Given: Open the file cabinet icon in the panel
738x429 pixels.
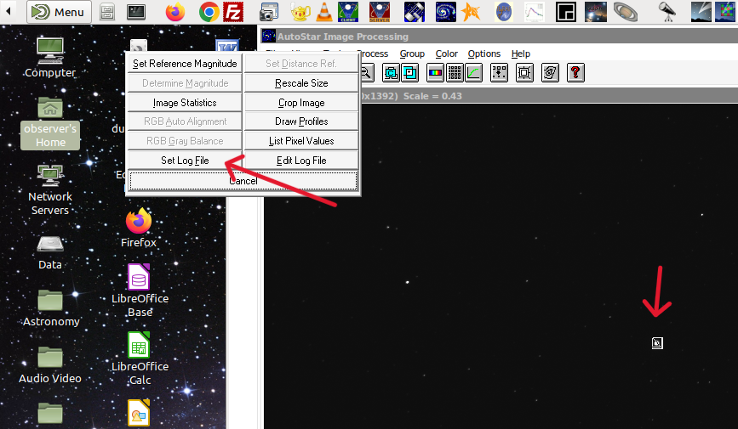Looking at the screenshot, I should pyautogui.click(x=107, y=12).
